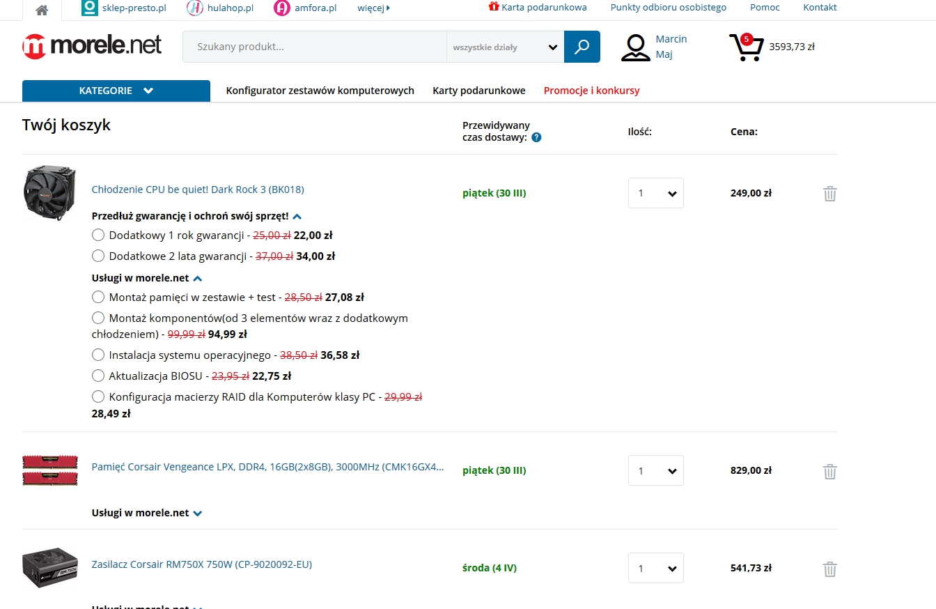The height and width of the screenshot is (609, 936).
Task: Click the 541,73 zł price
Action: tap(751, 568)
